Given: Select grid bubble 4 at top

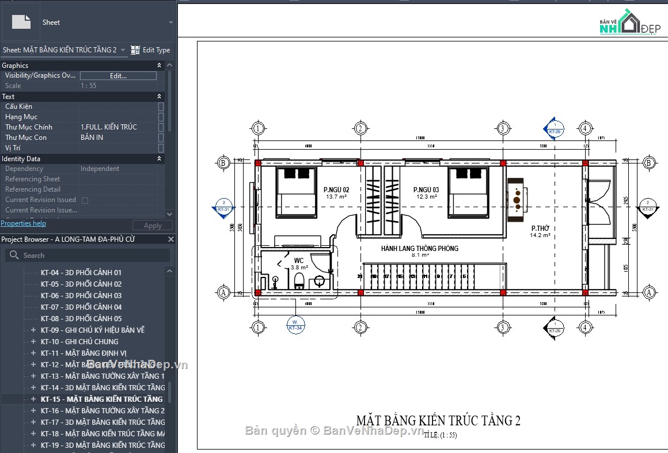Looking at the screenshot, I should 585,128.
